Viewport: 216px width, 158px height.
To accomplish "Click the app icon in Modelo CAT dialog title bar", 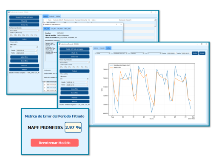I will tap(44, 24).
